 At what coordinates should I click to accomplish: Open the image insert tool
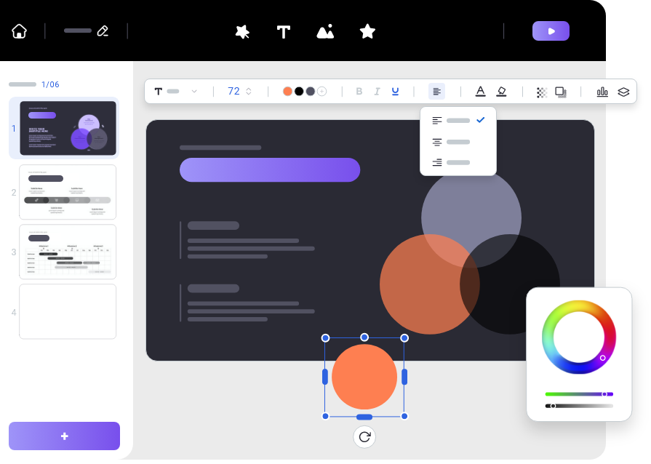point(325,31)
